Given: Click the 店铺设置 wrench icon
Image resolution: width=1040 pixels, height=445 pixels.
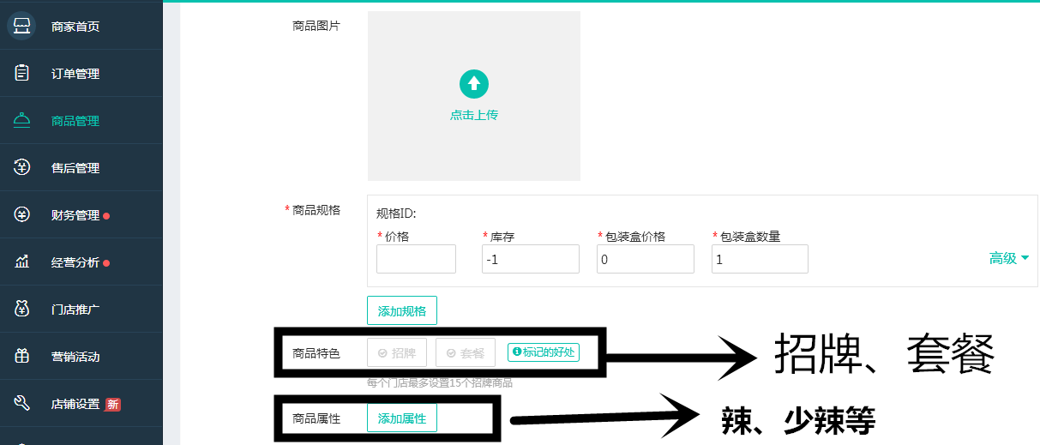Looking at the screenshot, I should point(22,403).
